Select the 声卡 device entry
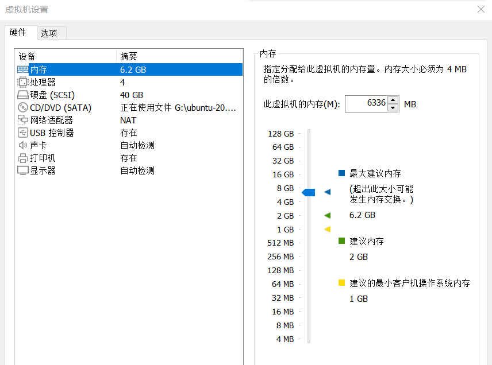Screen dimensions: 492x365 click(x=36, y=145)
